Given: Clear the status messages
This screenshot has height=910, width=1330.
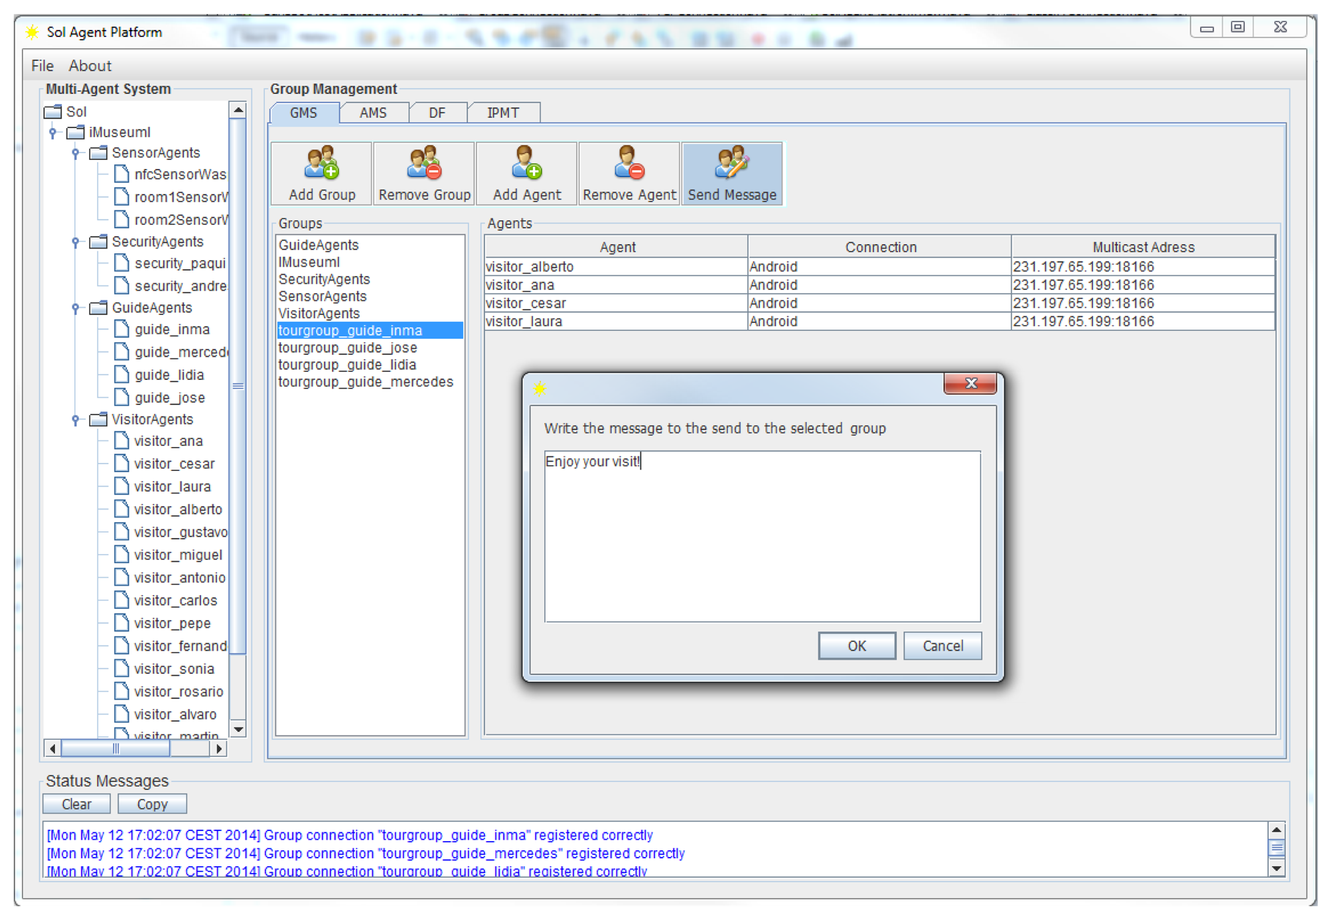Looking at the screenshot, I should point(76,804).
